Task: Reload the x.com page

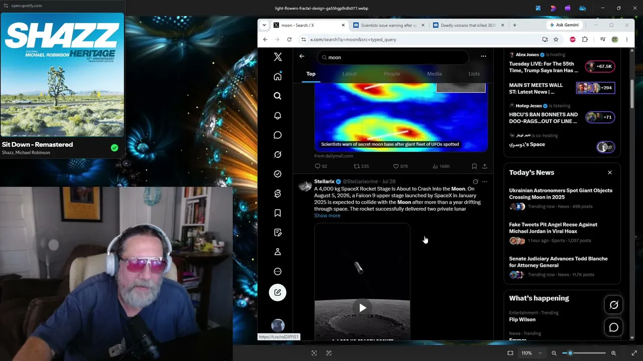Action: tap(289, 39)
